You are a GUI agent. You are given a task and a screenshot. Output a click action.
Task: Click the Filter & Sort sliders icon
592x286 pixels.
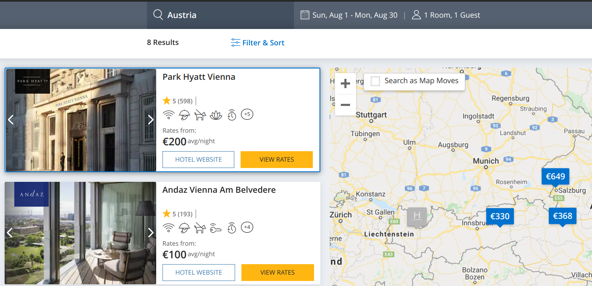[x=236, y=43]
